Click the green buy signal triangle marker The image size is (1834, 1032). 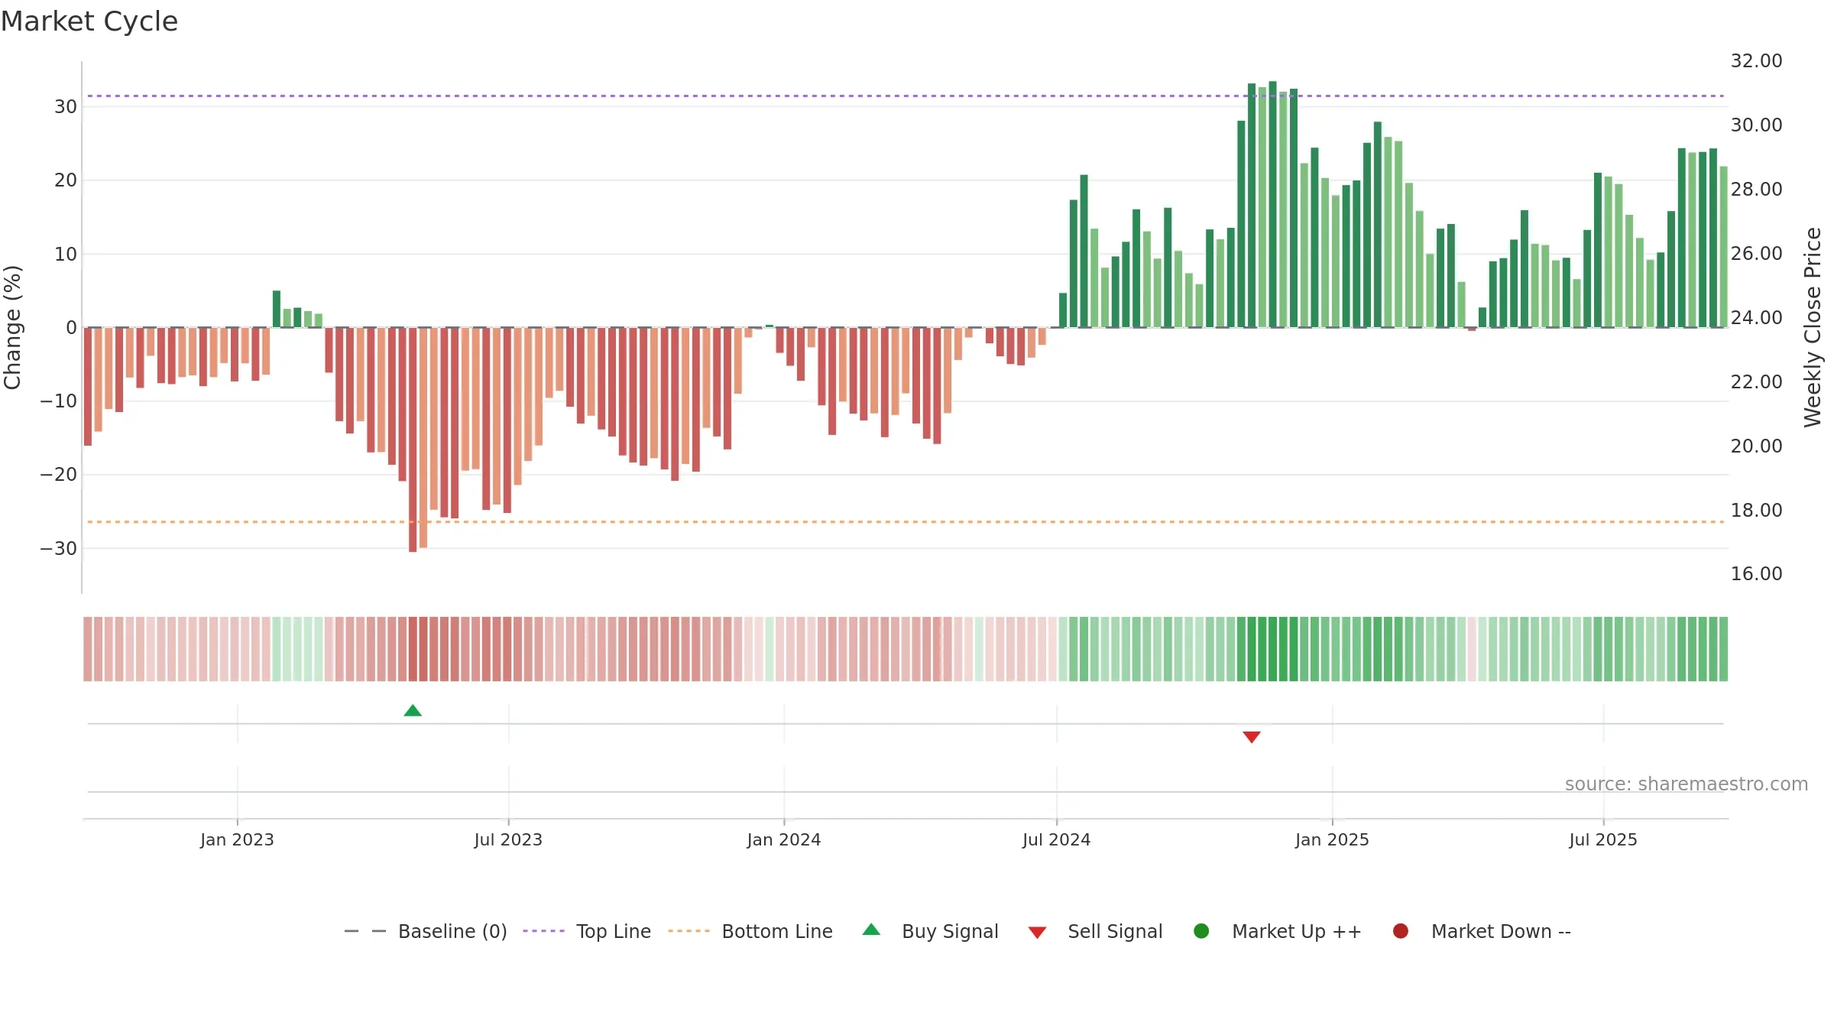[x=413, y=711]
